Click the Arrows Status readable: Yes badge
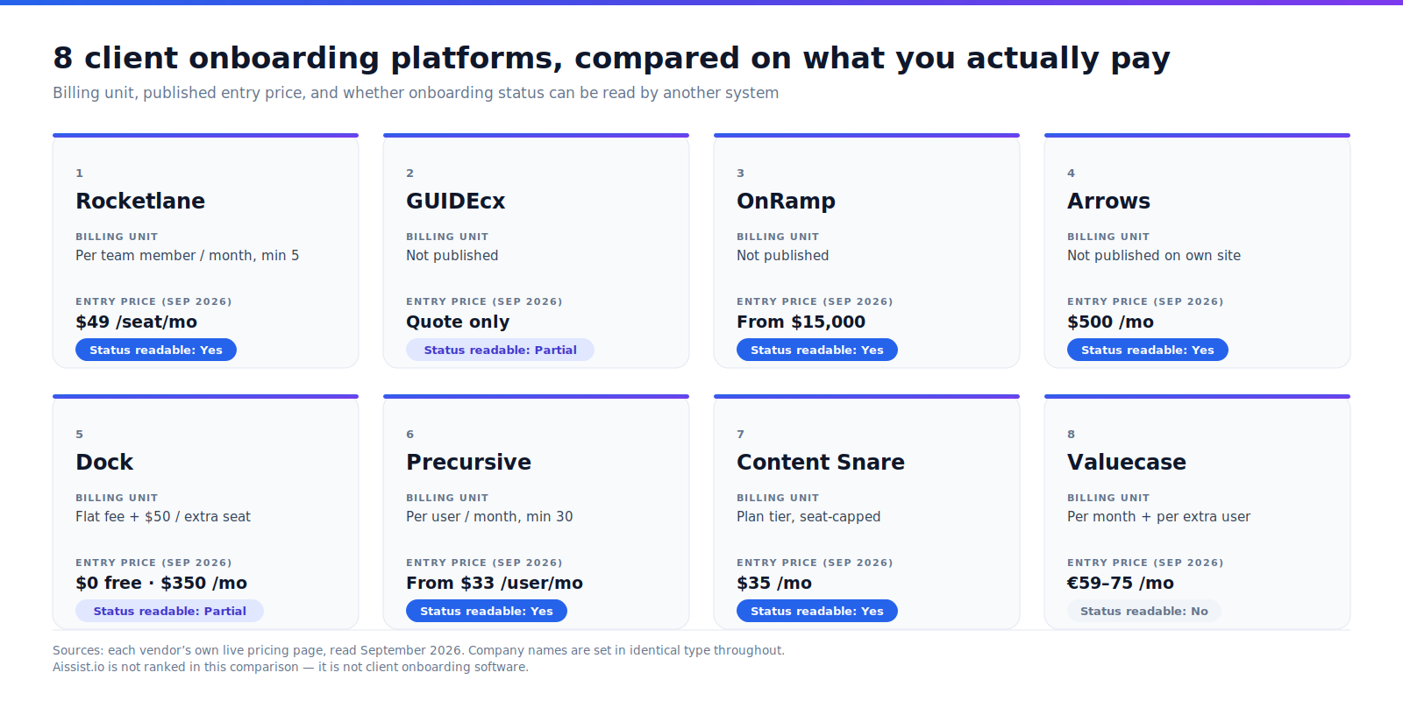 click(x=1148, y=350)
